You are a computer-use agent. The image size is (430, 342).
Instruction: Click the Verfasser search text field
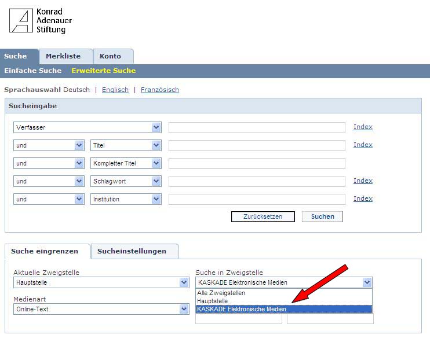(x=256, y=127)
